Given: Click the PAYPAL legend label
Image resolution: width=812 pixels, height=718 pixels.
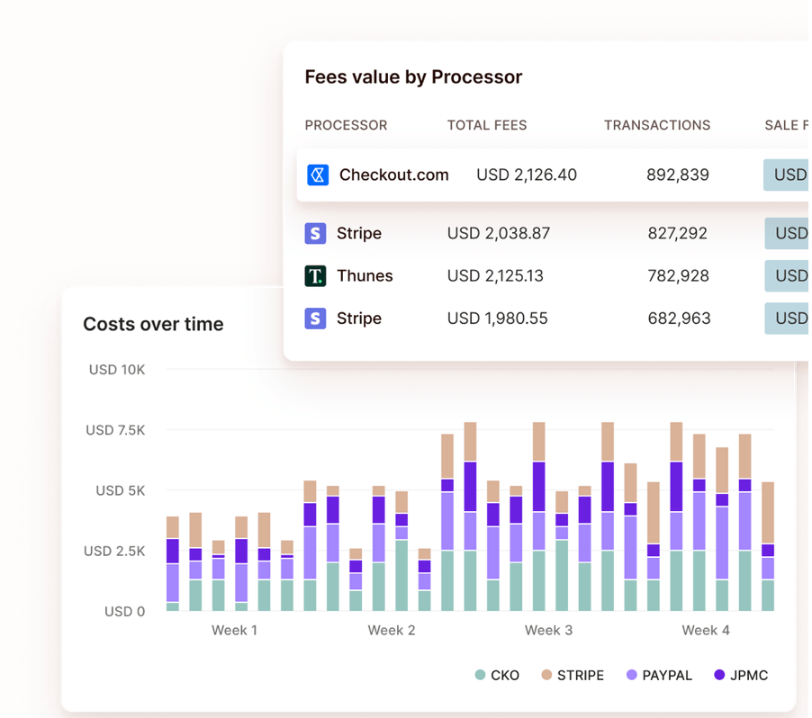Looking at the screenshot, I should 667,676.
